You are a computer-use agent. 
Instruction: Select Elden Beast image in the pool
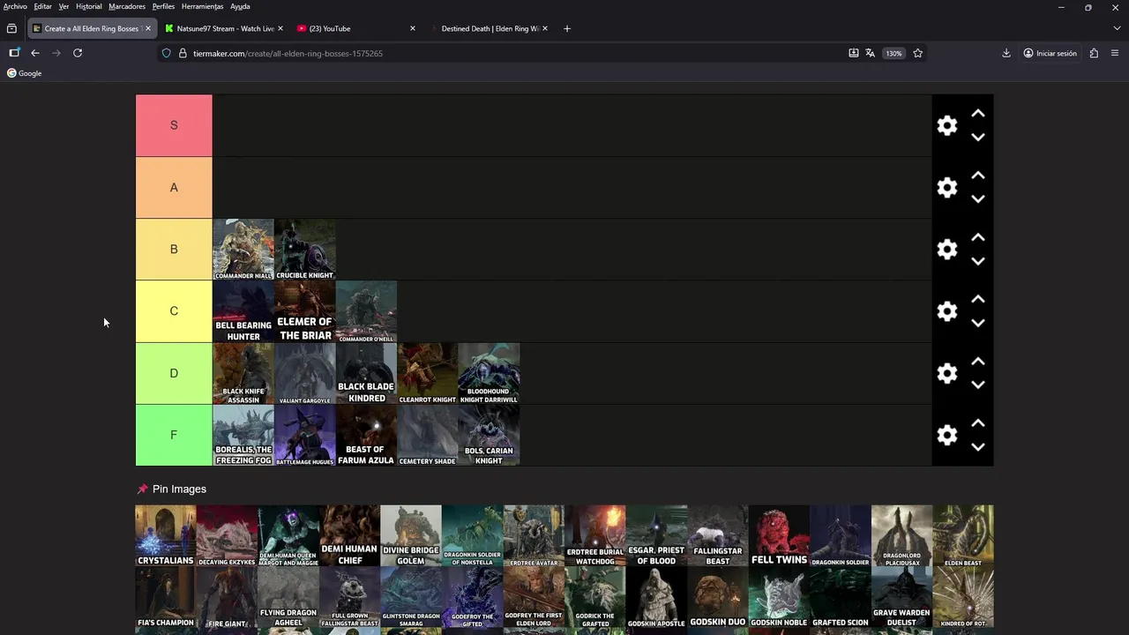point(963,535)
